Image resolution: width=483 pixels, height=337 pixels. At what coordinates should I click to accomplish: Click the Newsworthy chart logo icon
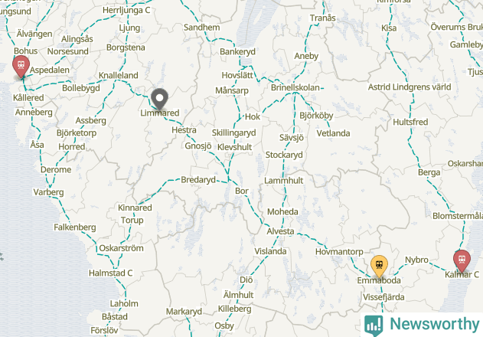point(374,326)
